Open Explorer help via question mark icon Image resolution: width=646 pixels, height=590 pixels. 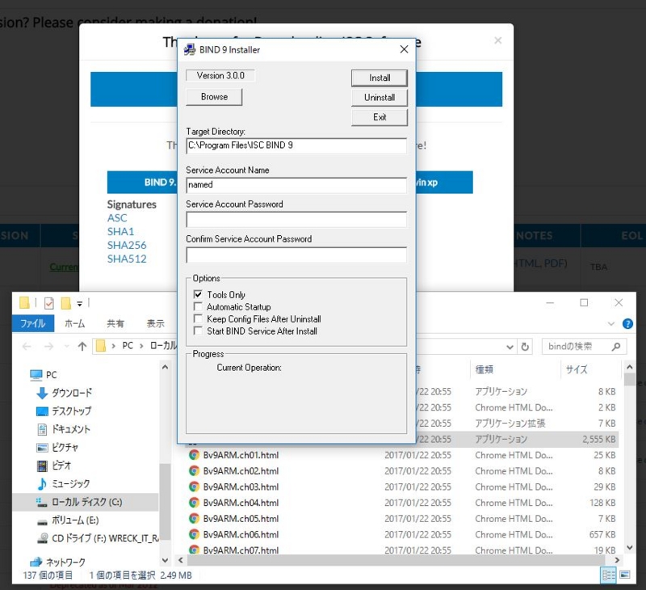(x=627, y=323)
